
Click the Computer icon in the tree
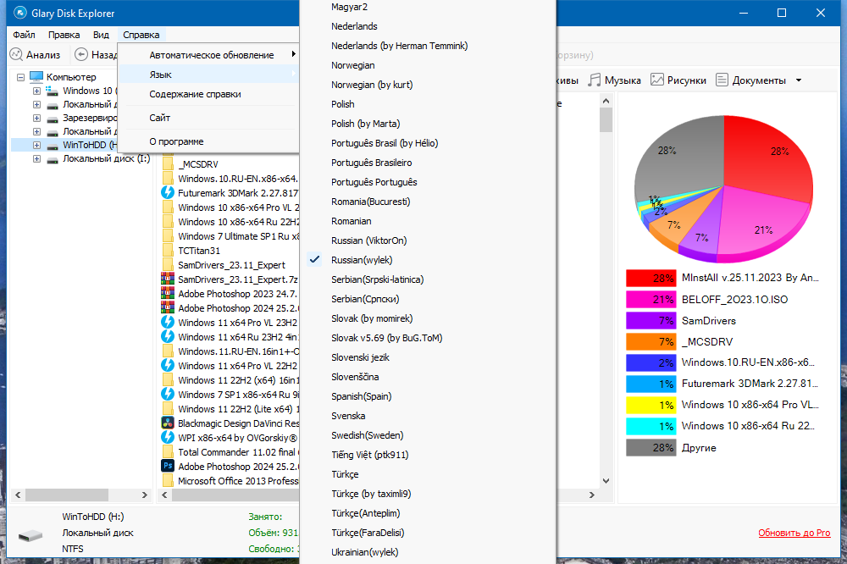[36, 77]
